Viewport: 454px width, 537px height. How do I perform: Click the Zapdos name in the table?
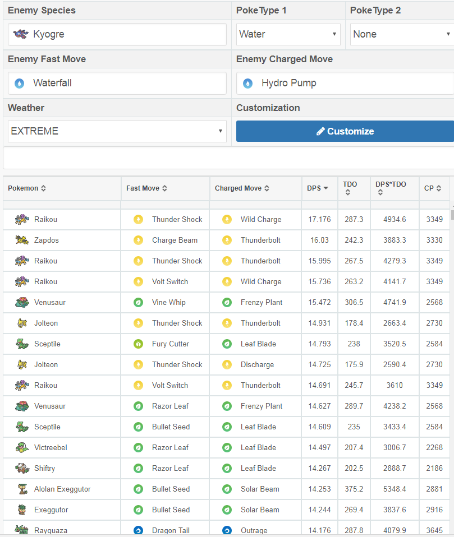46,240
